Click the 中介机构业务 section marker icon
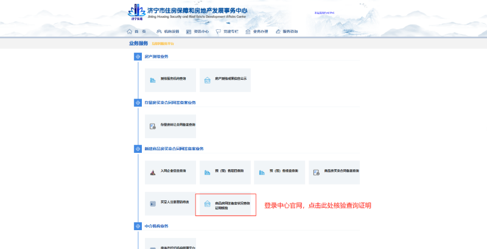The width and height of the screenshot is (487, 249). tap(138, 226)
